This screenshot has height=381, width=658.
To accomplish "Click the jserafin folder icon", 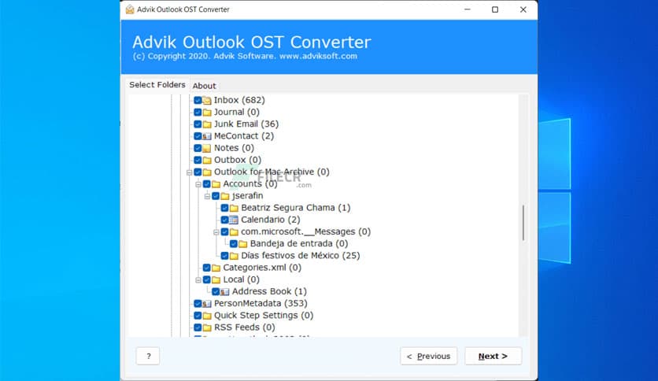I will pos(225,196).
